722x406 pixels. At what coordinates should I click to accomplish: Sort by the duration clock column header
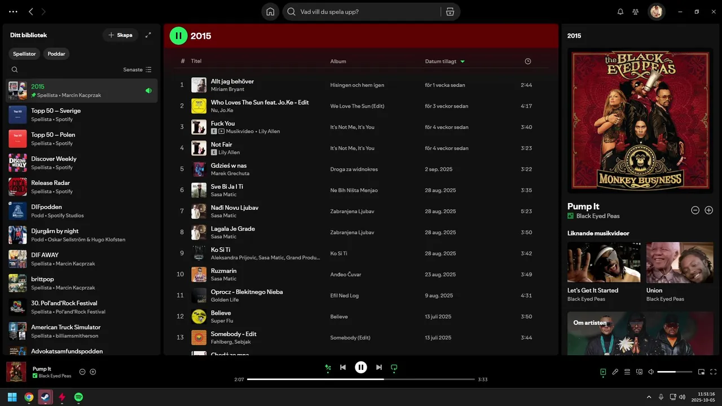[x=528, y=61]
